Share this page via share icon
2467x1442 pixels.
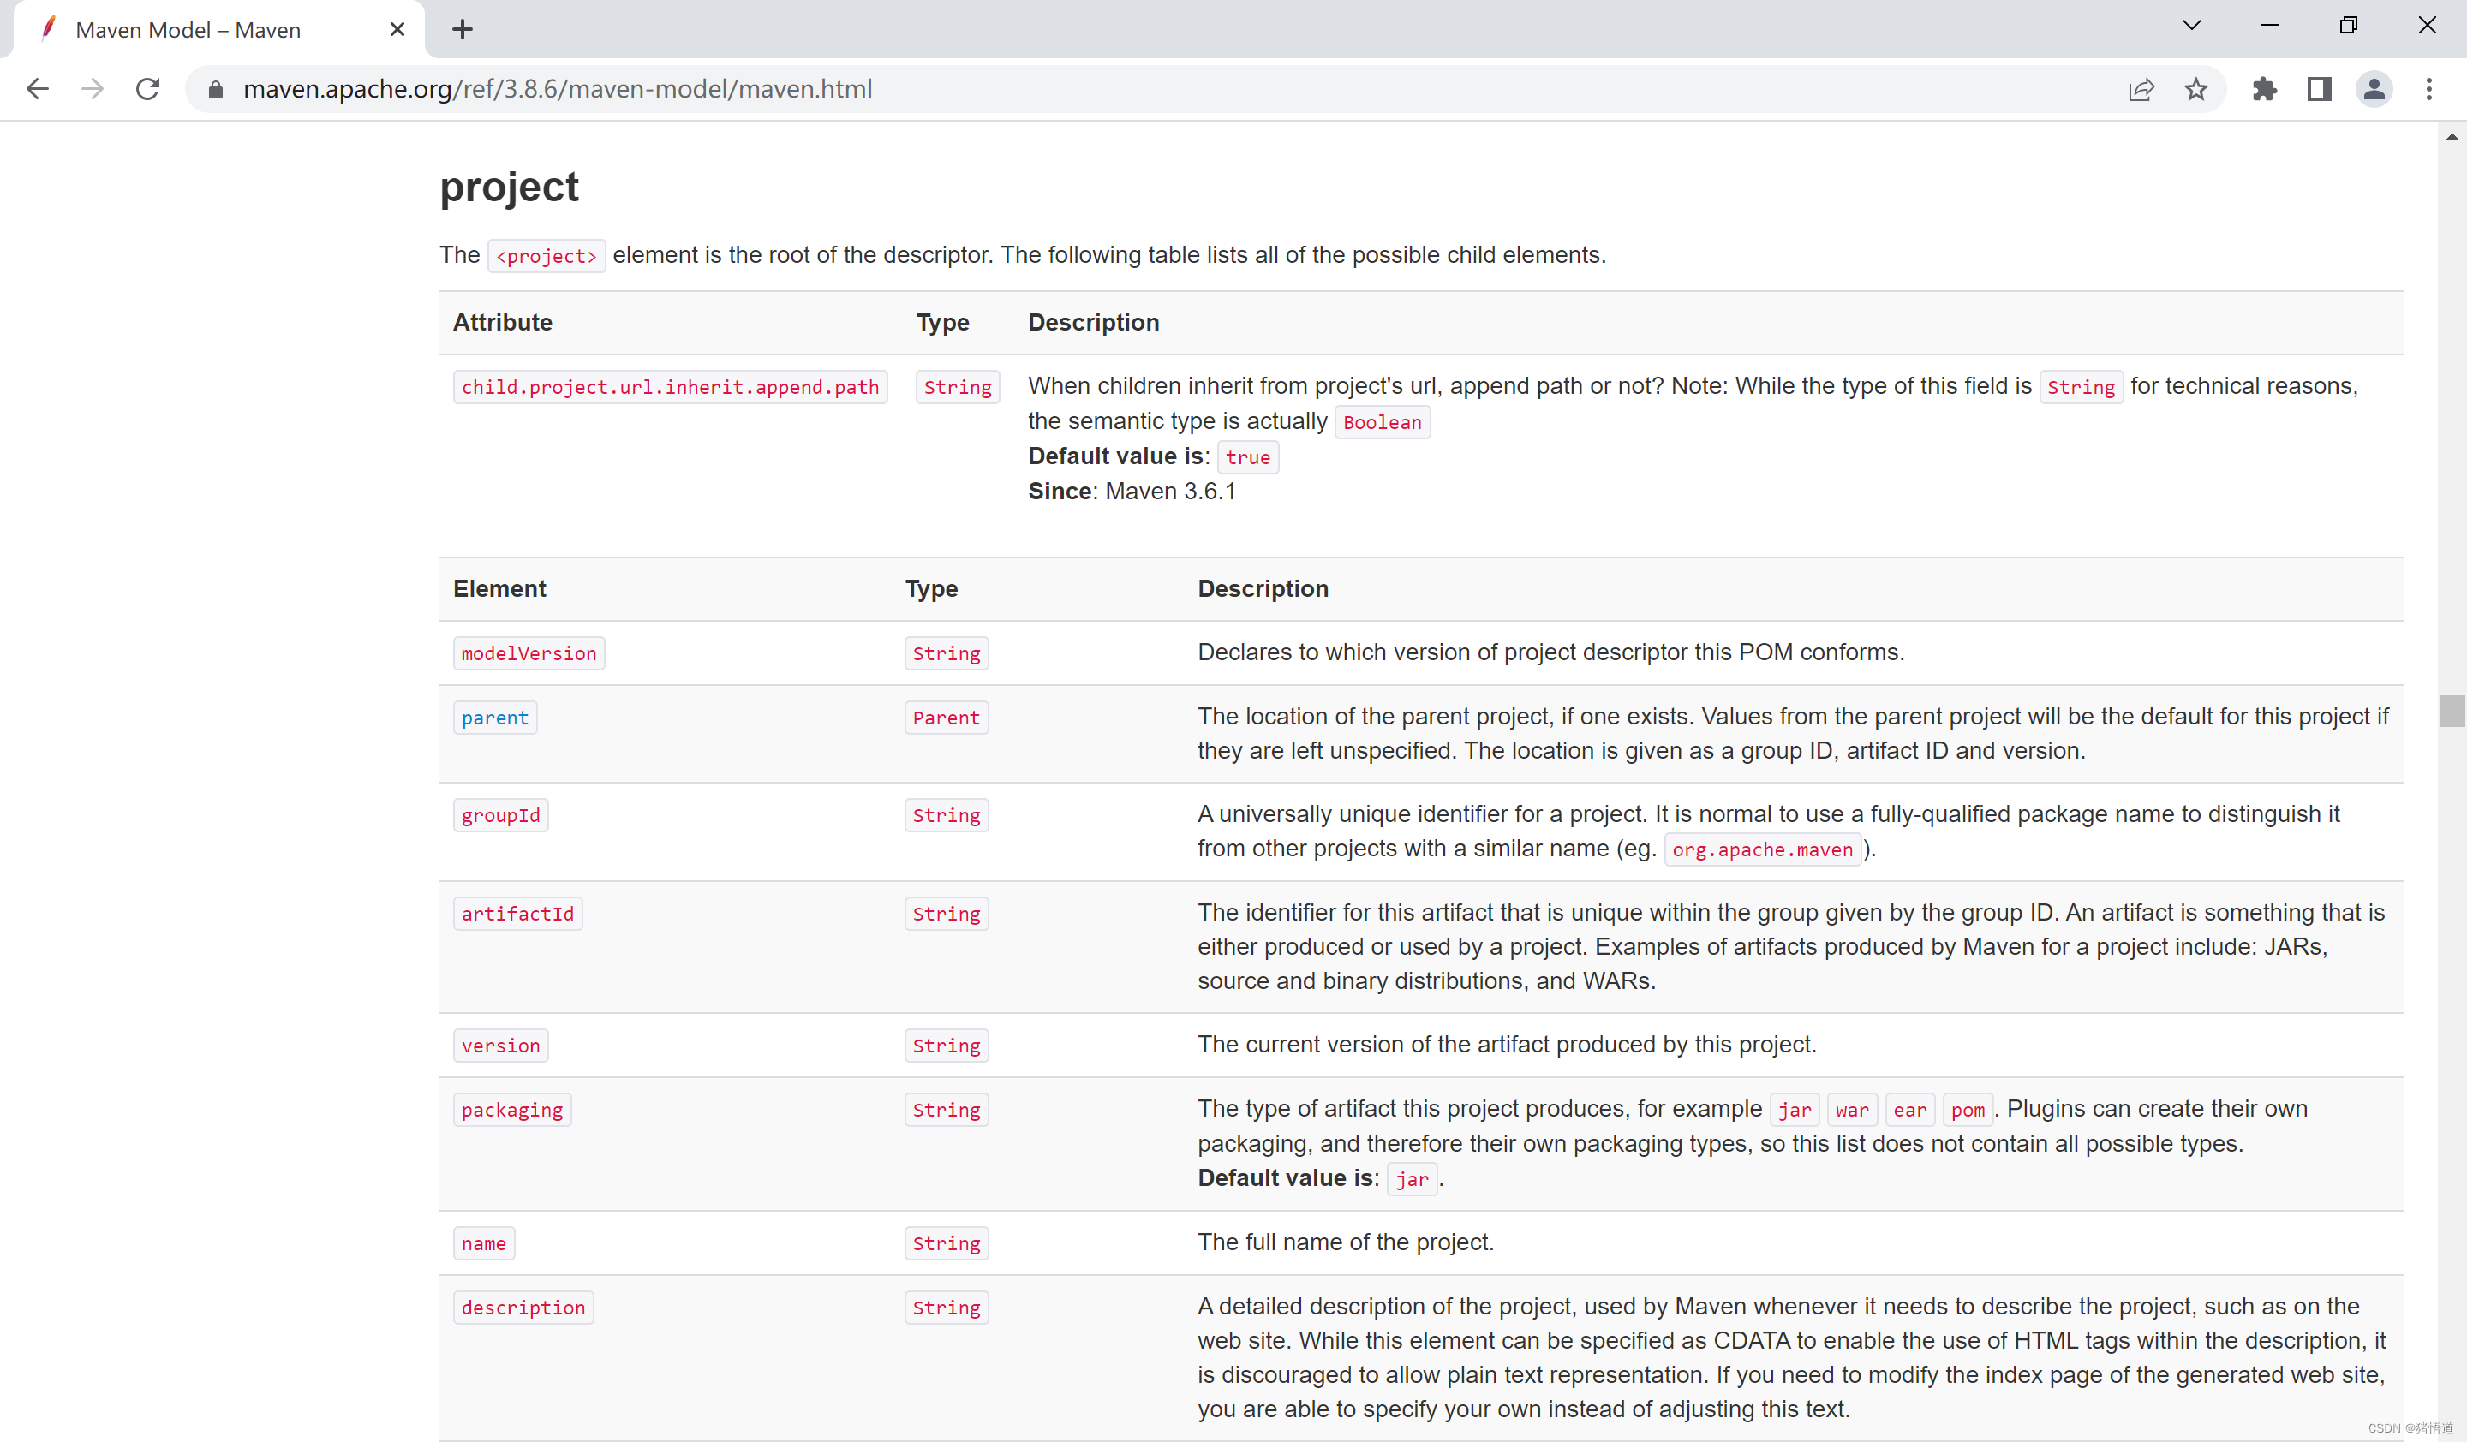[x=2141, y=90]
